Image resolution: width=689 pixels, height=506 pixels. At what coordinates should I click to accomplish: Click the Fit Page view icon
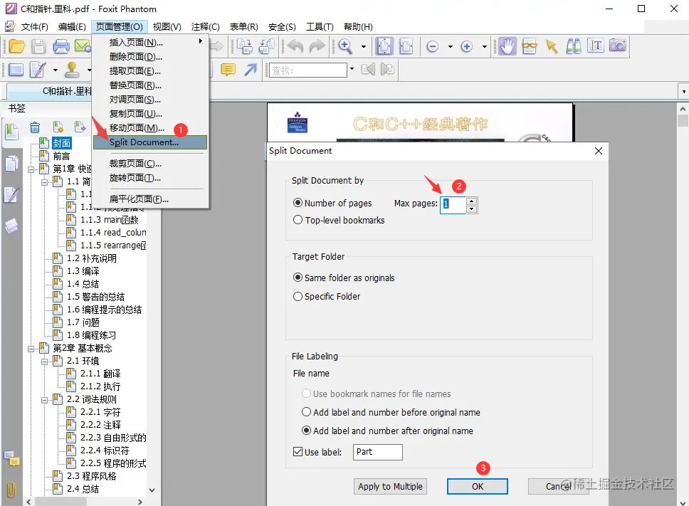tap(384, 46)
